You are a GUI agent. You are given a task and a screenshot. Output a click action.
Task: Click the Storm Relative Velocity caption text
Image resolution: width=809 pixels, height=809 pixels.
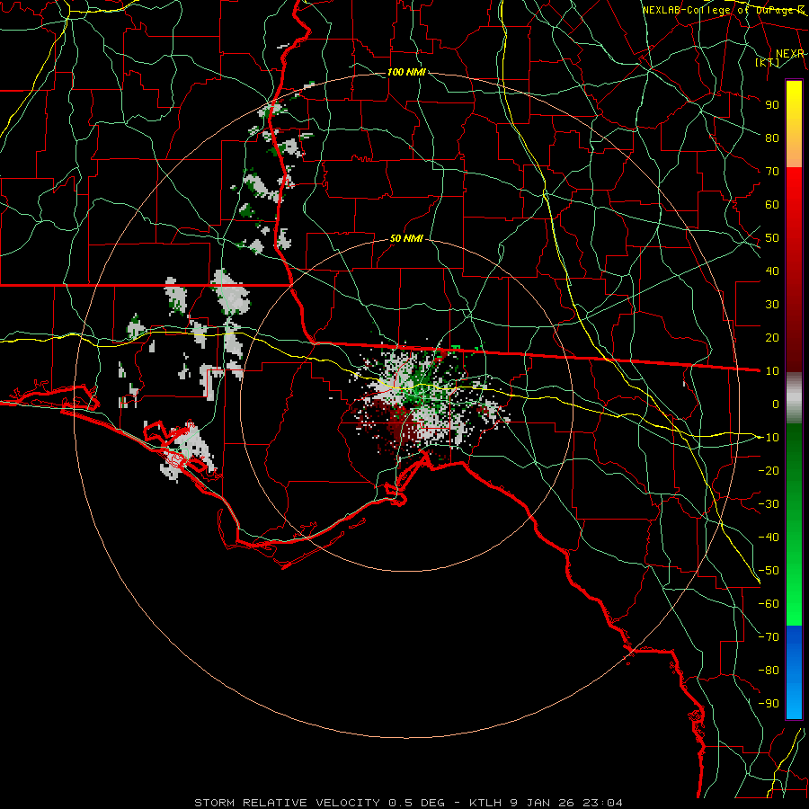coord(408,803)
